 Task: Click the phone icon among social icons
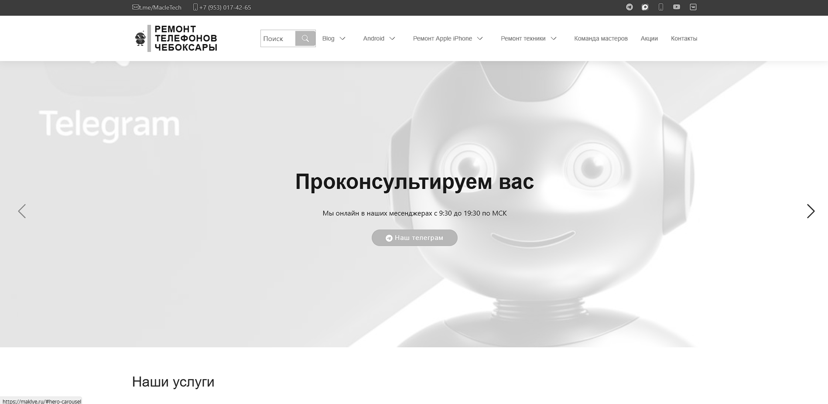pyautogui.click(x=661, y=7)
